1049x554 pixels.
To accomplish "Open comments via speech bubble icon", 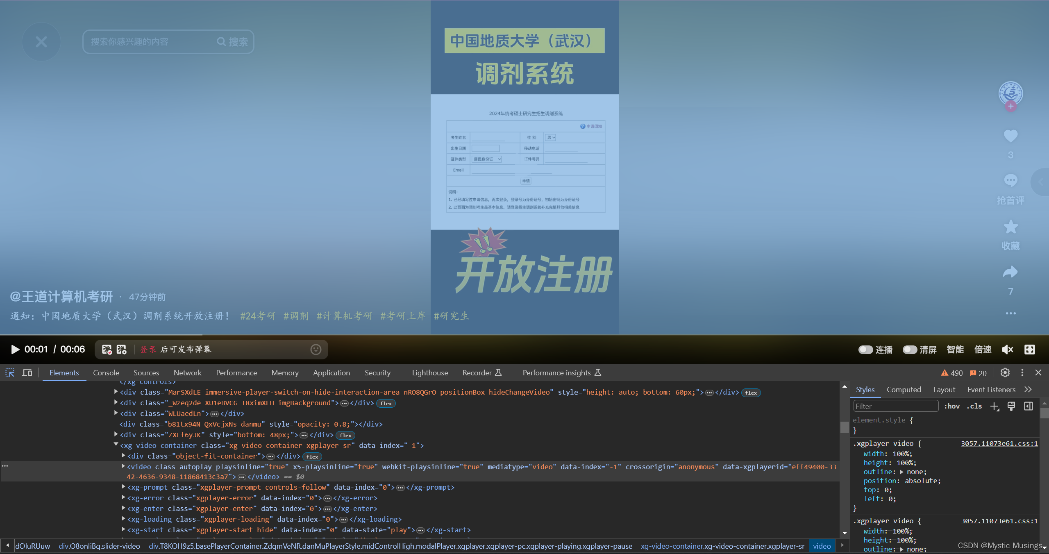I will (x=1010, y=180).
